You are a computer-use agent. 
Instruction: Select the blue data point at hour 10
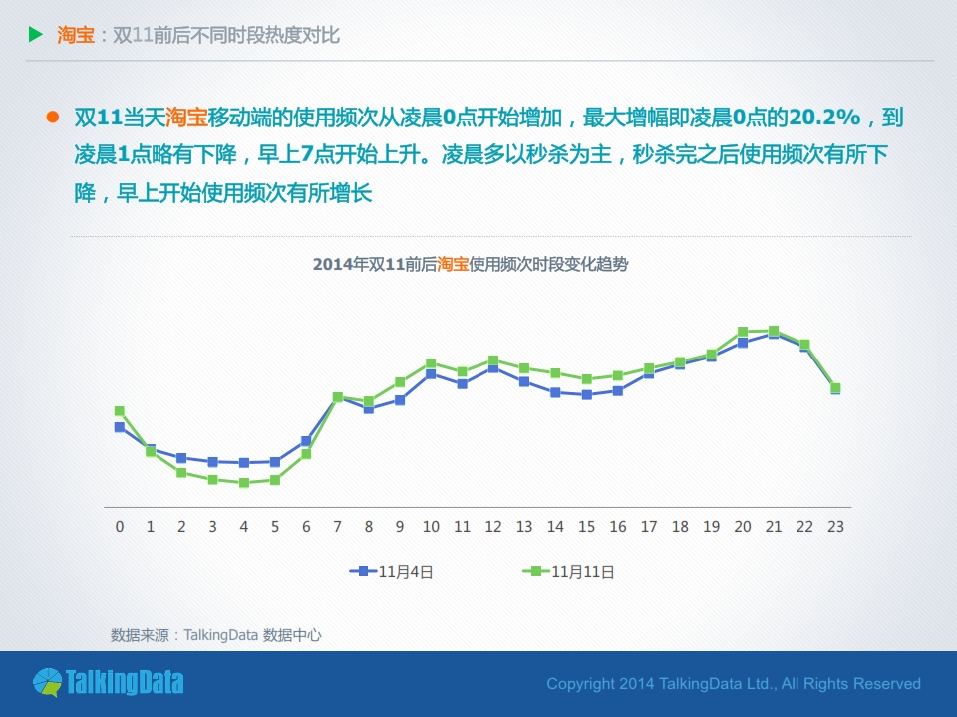click(x=431, y=374)
